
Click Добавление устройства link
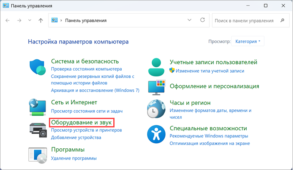(76, 137)
